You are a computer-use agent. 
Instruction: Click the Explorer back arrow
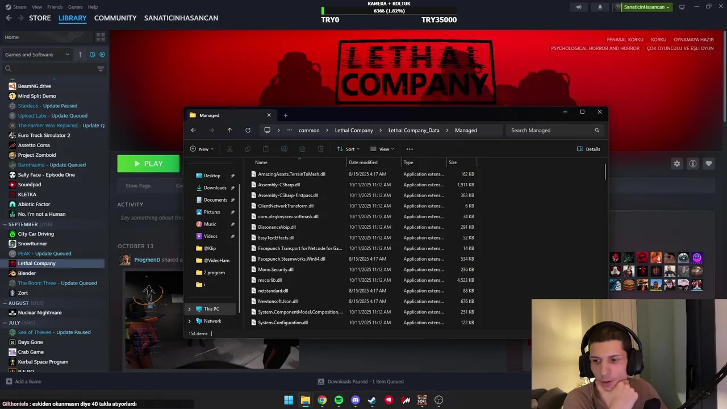coord(193,130)
